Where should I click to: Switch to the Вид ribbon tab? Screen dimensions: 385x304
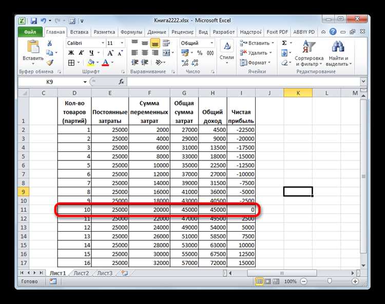point(203,32)
